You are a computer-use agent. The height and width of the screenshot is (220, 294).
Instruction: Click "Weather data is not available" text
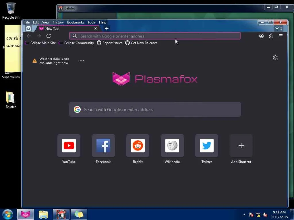tap(54, 61)
